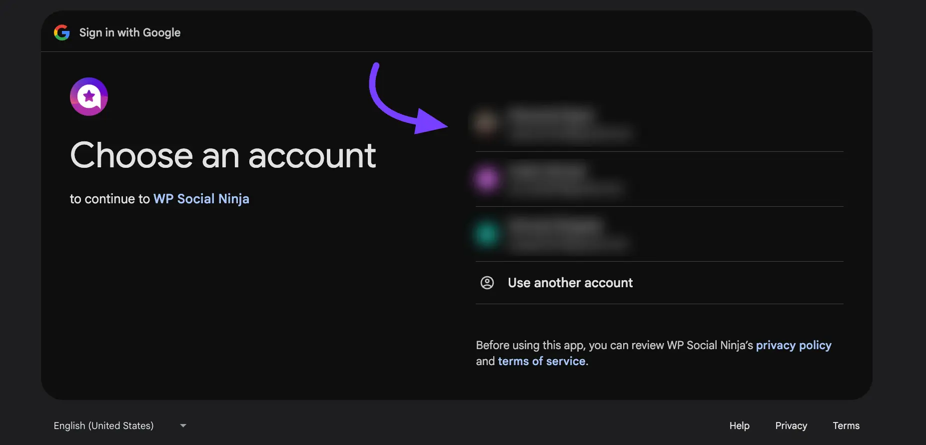Choose Use another account
Image resolution: width=926 pixels, height=445 pixels.
tap(659, 283)
